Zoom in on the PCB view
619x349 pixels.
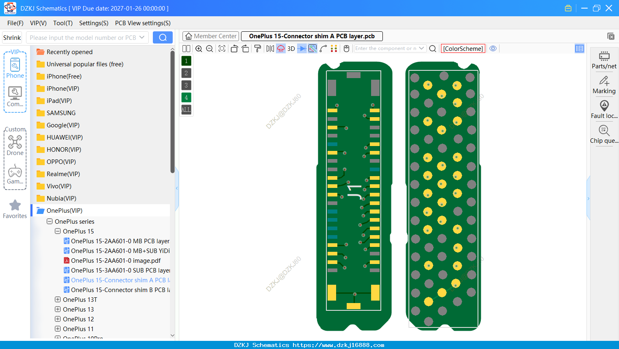coord(199,49)
